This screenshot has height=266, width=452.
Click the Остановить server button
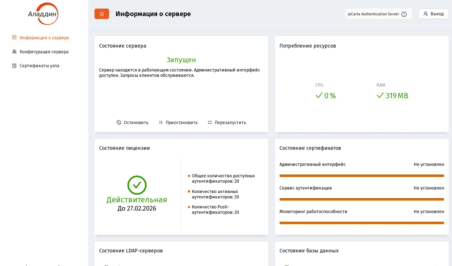132,122
